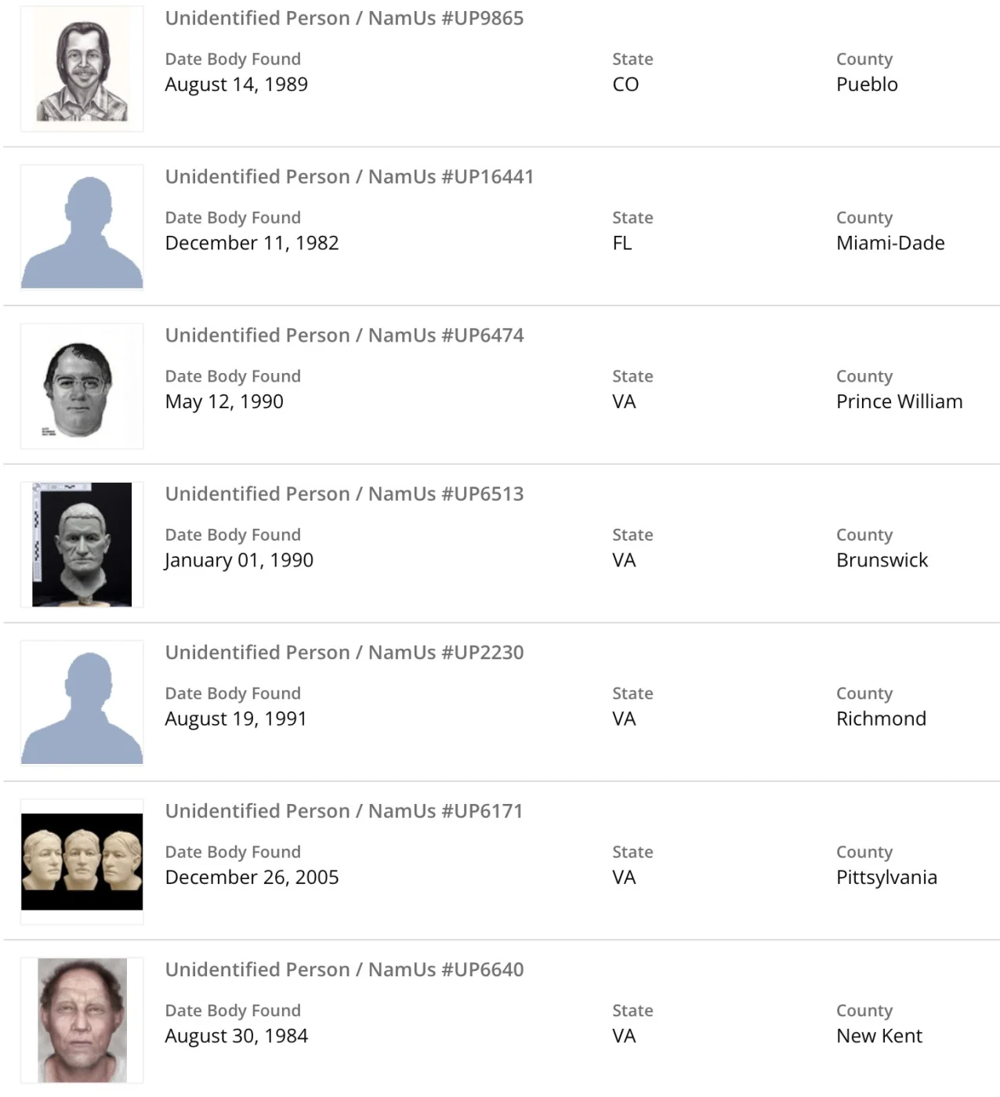
Task: Open the NamUs #UP6640 case title
Action: click(x=344, y=969)
